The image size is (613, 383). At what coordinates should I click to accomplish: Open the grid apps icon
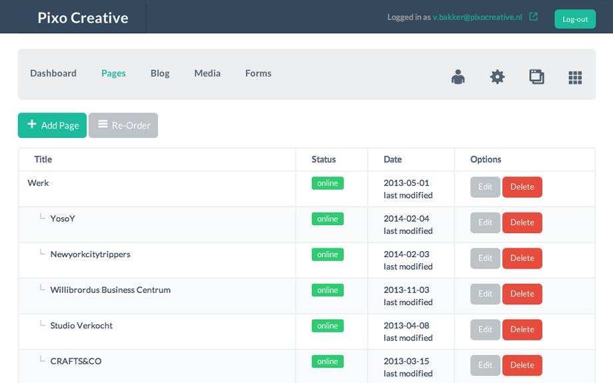click(x=575, y=78)
